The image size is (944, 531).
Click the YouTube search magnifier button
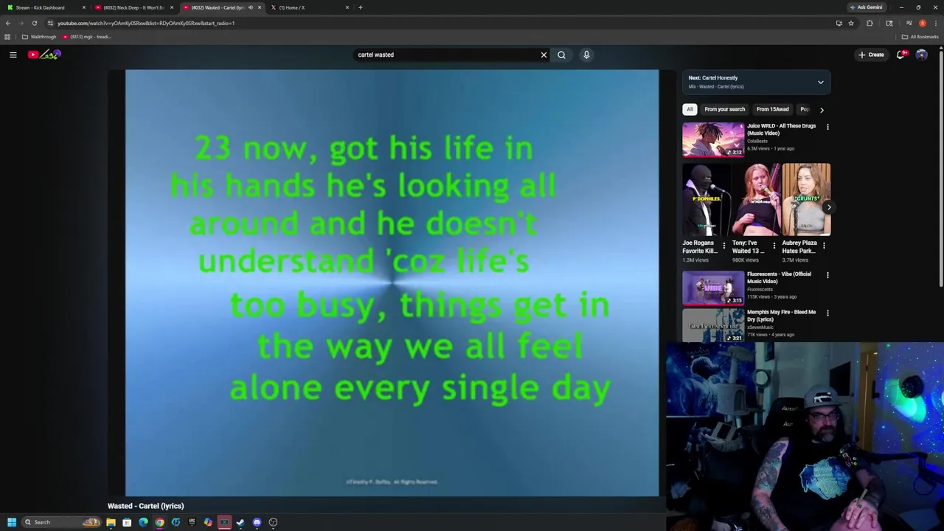click(x=561, y=55)
